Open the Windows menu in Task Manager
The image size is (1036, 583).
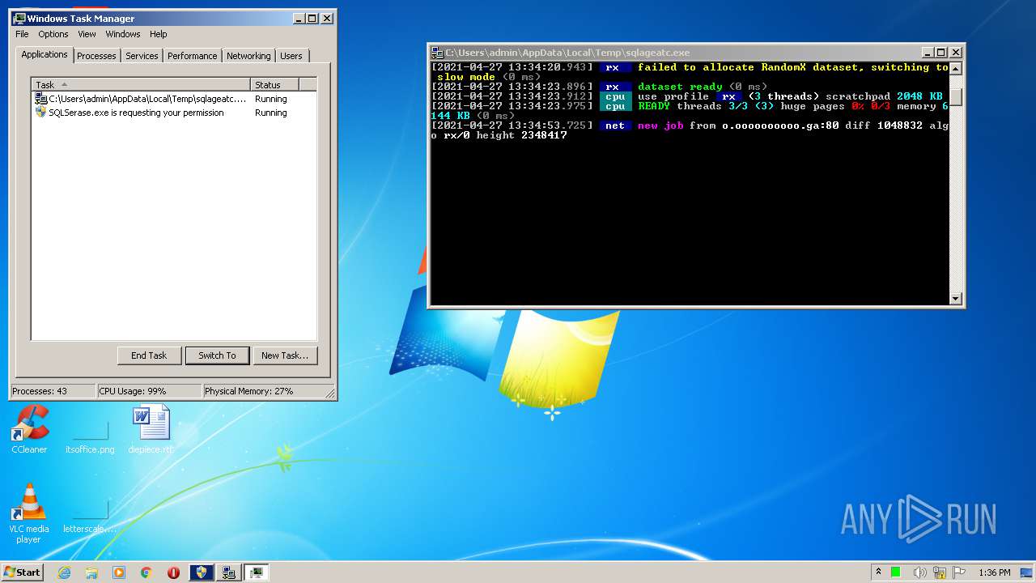(x=123, y=34)
